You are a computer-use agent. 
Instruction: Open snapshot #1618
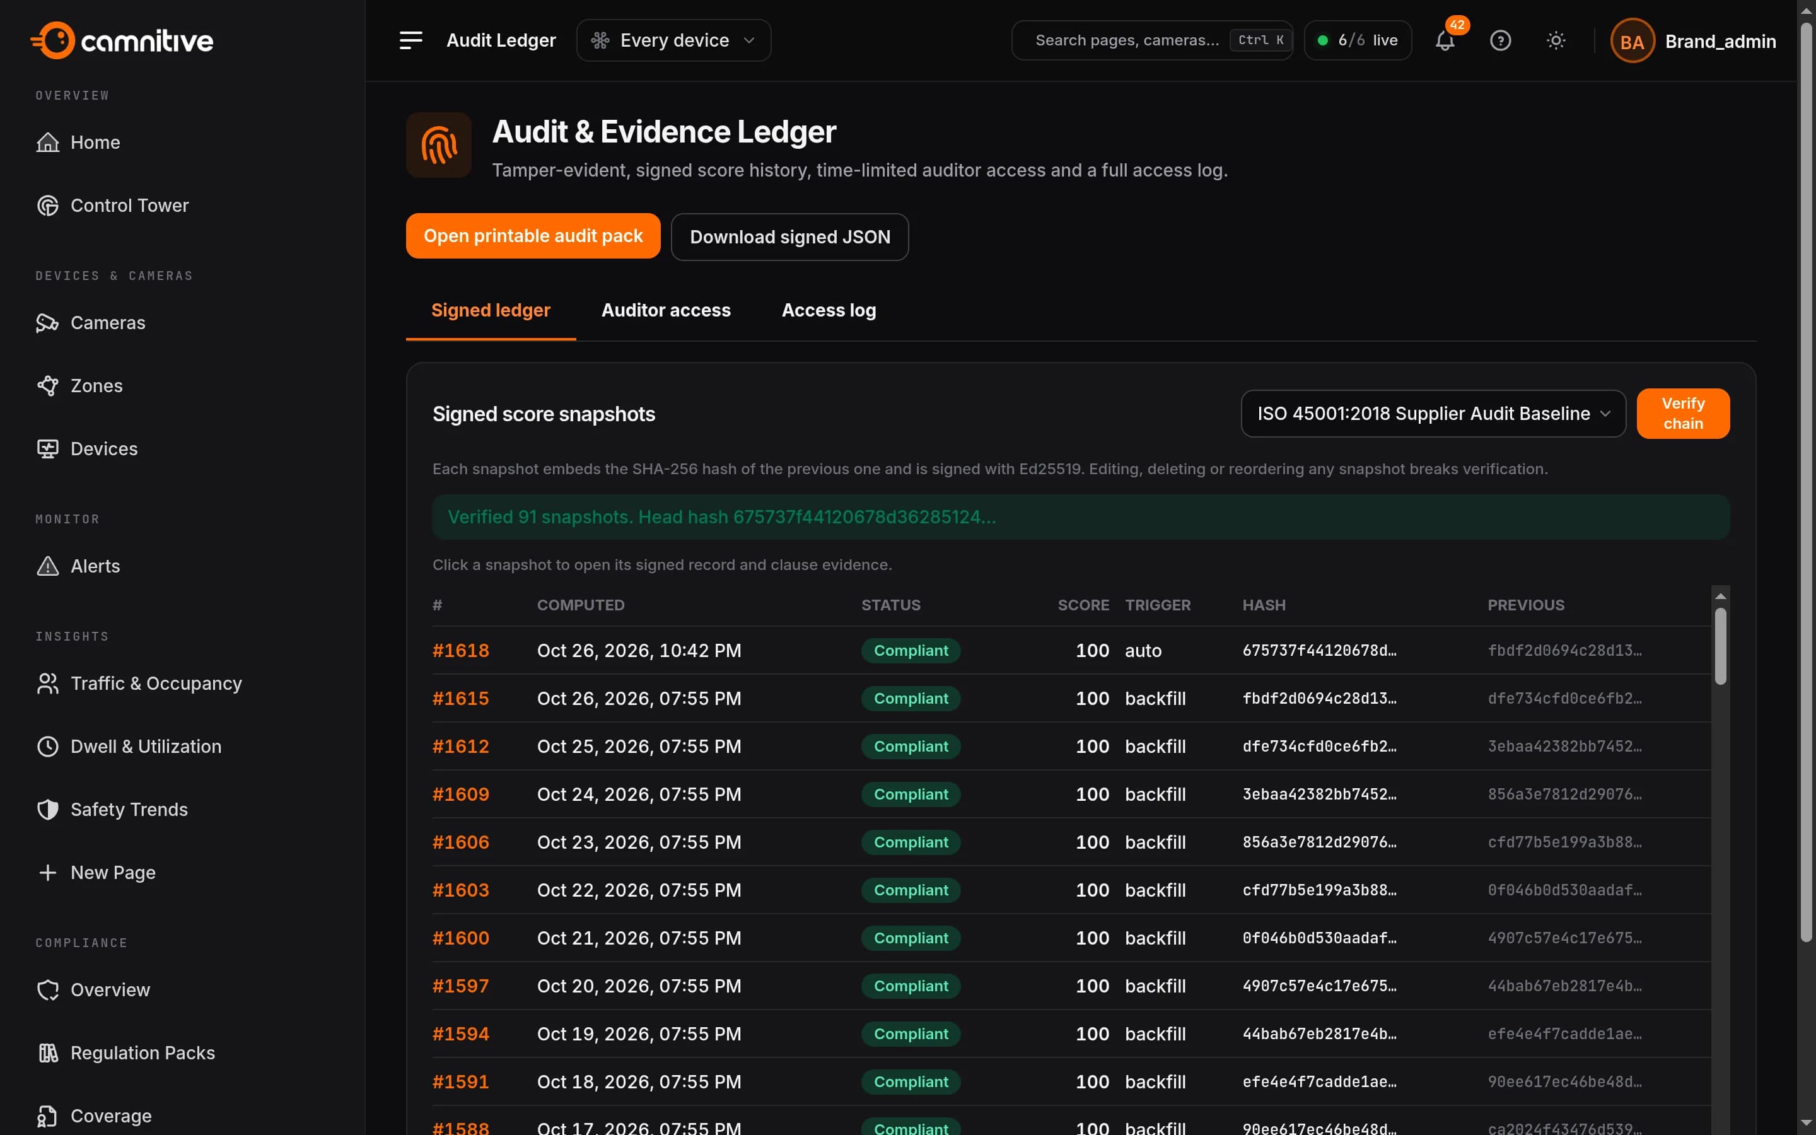[x=460, y=651]
